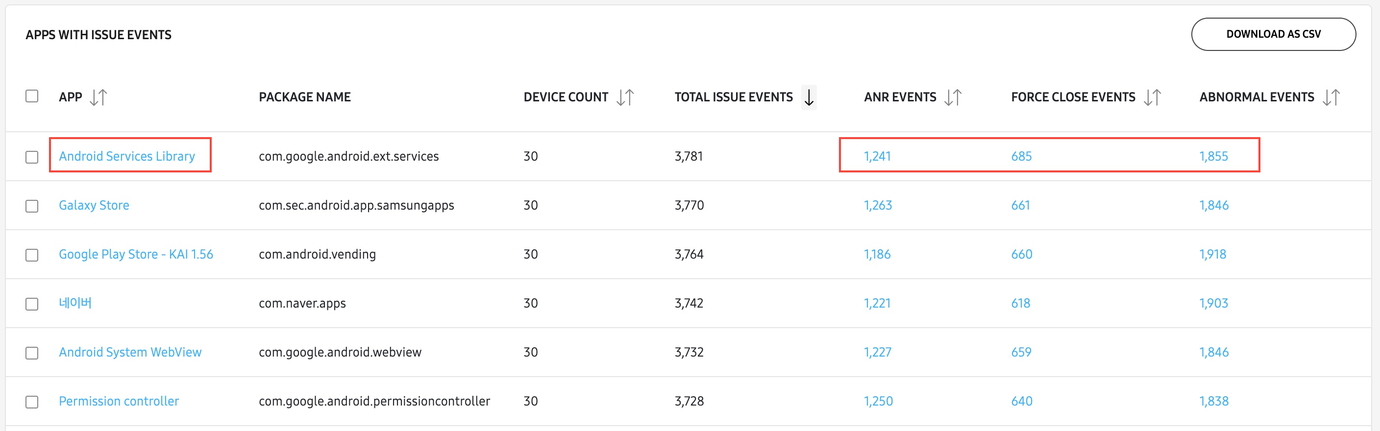This screenshot has width=1380, height=431.
Task: Sort by Abnormal Events arrows icon
Action: 1331,97
